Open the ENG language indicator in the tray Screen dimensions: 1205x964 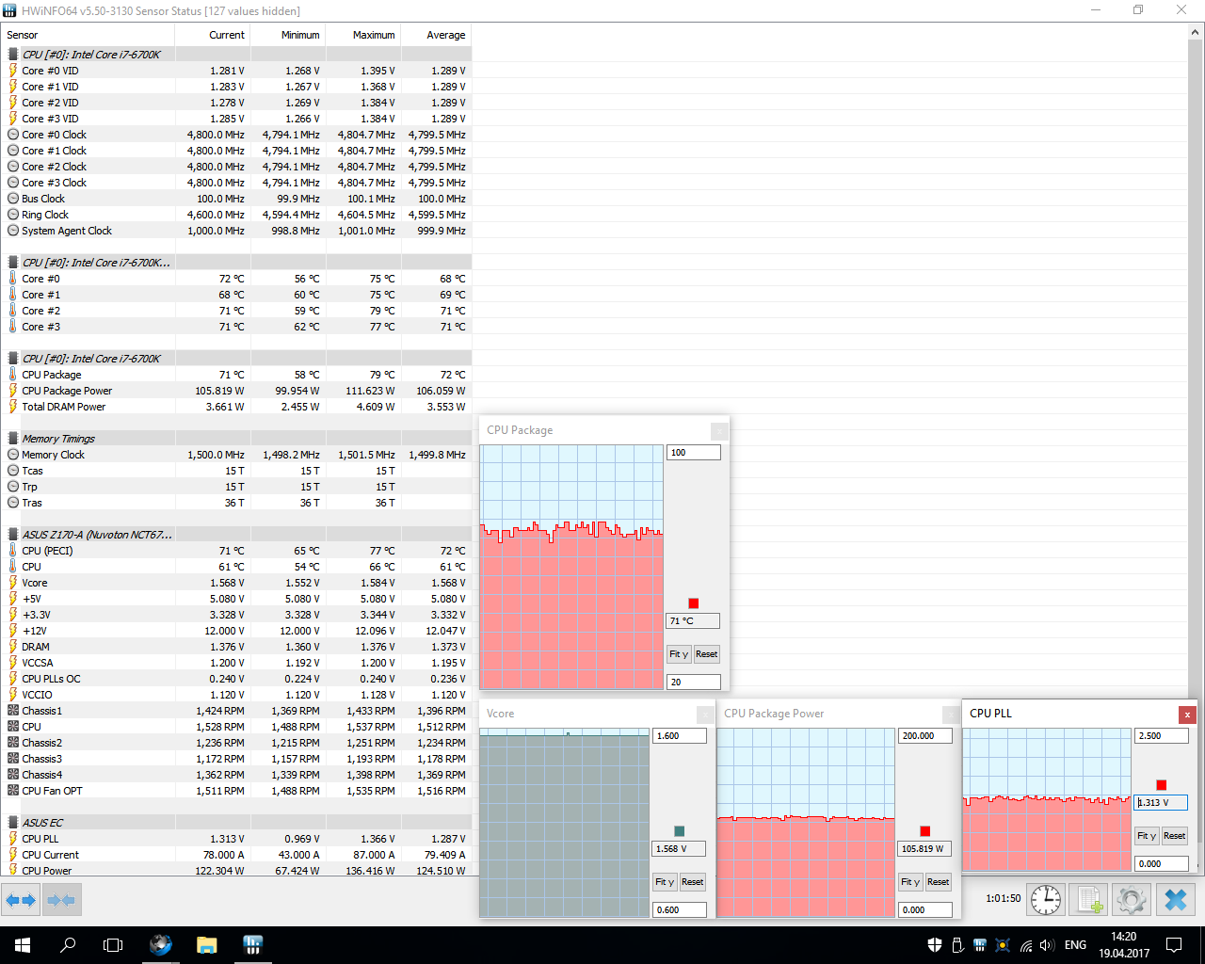1075,945
